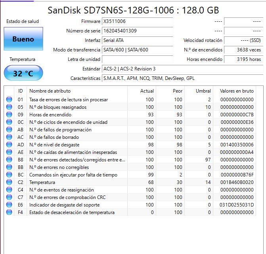Click status icon for attribute 01
Screen dimensions: 266x254
[9, 99]
